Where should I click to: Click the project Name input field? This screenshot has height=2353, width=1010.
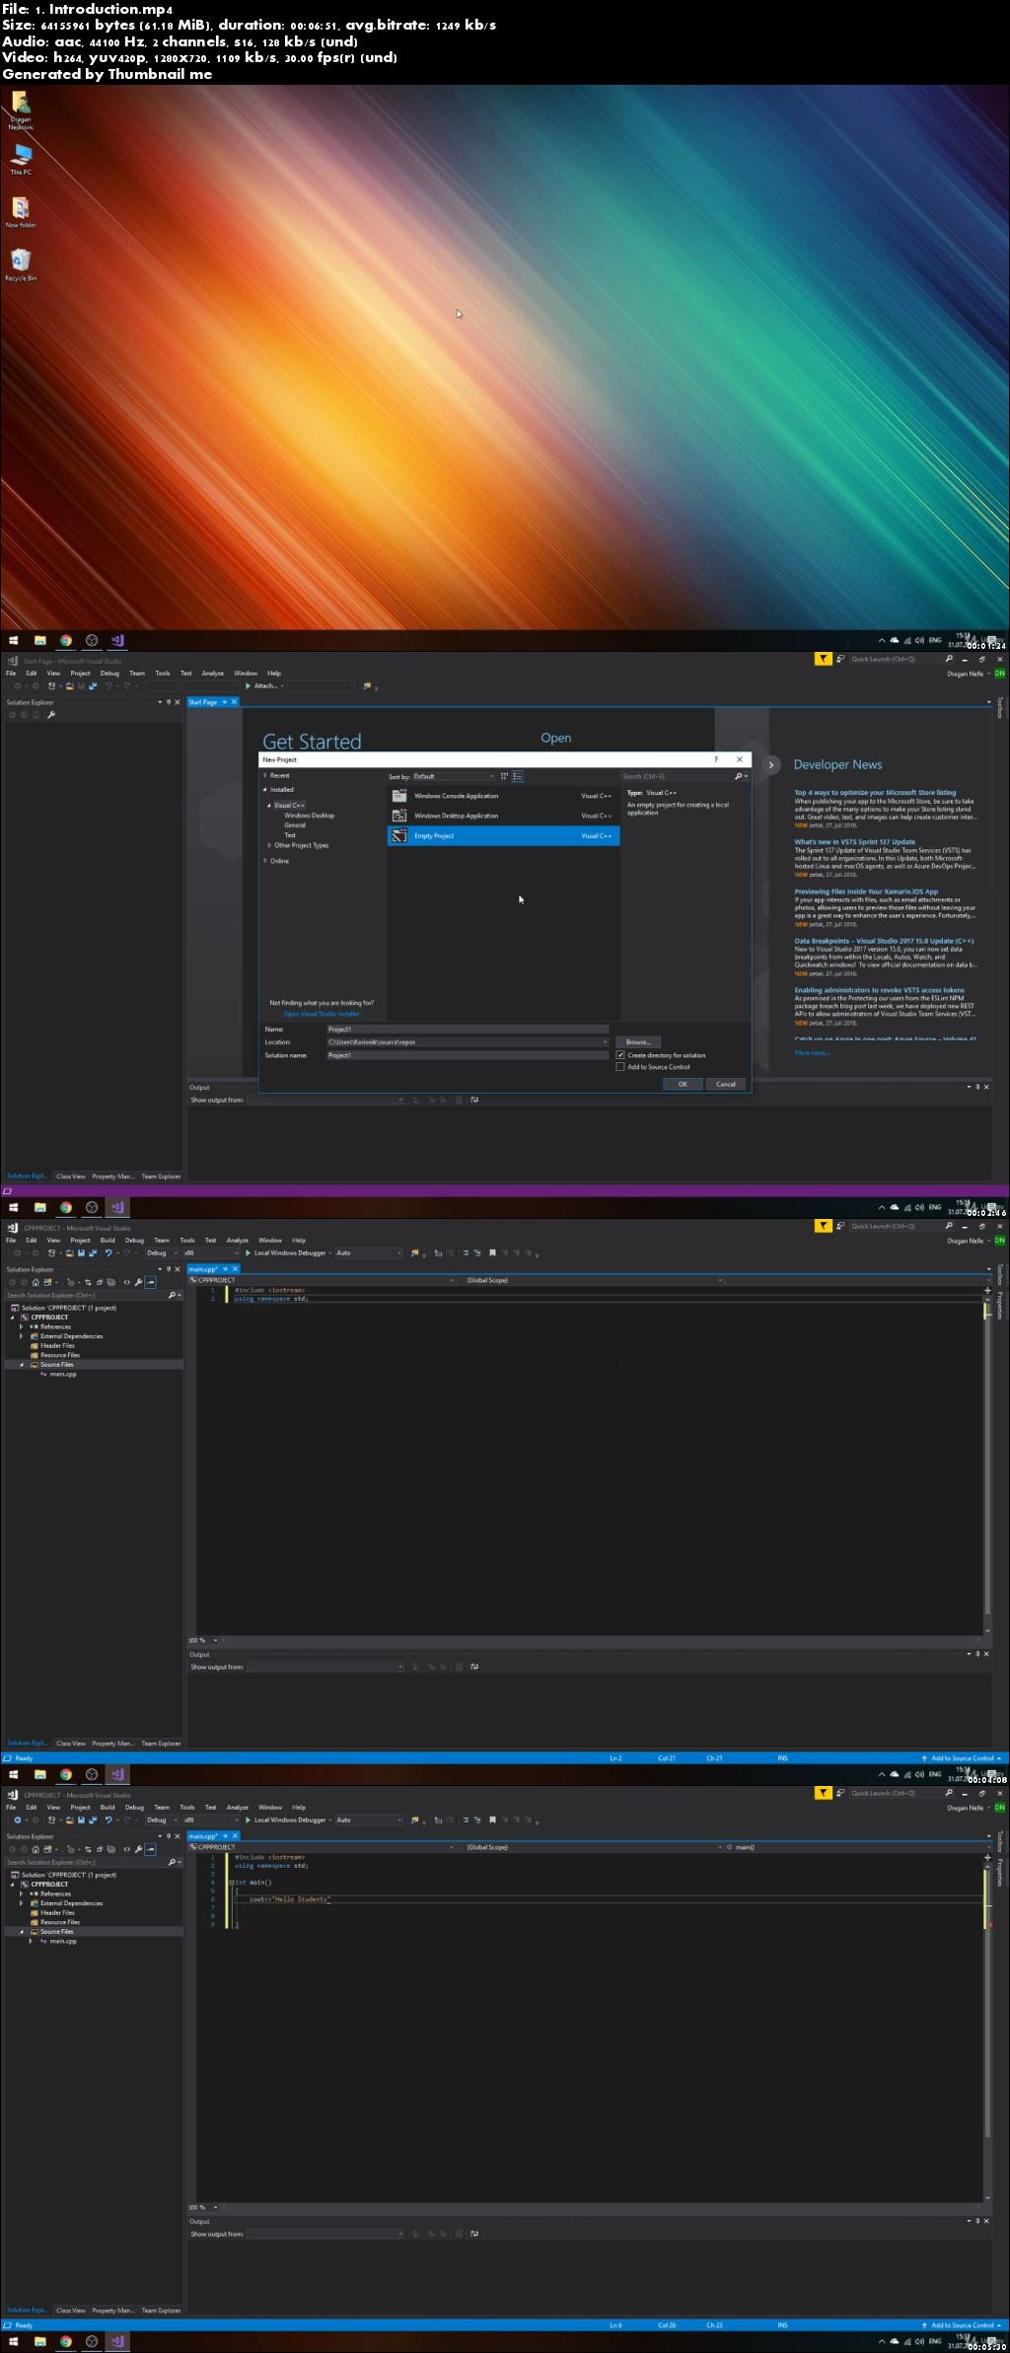coord(468,1030)
